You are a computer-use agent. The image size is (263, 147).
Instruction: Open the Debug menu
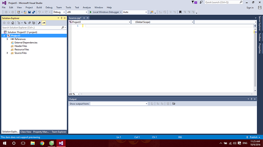pyautogui.click(x=49, y=8)
